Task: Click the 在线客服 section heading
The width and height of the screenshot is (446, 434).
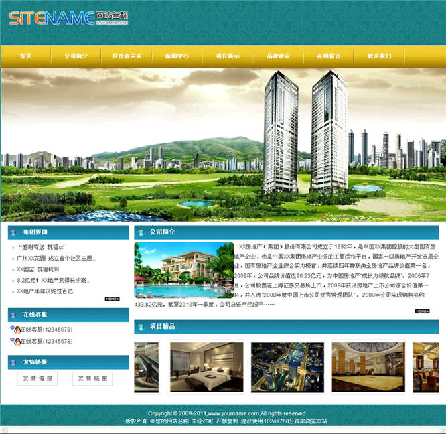Action: coord(35,315)
